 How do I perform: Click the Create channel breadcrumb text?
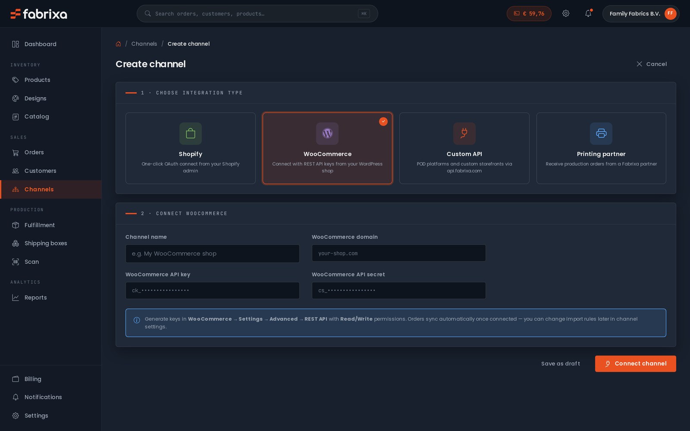pos(188,44)
